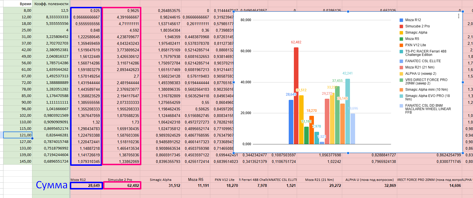Select the Simagic Alpha label above sums
The image size is (473, 198).
[x=161, y=180]
